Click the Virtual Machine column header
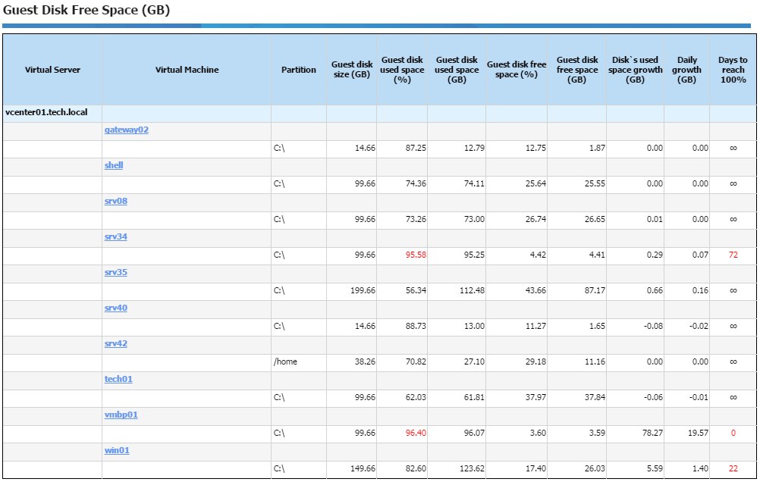The width and height of the screenshot is (760, 482). point(187,70)
